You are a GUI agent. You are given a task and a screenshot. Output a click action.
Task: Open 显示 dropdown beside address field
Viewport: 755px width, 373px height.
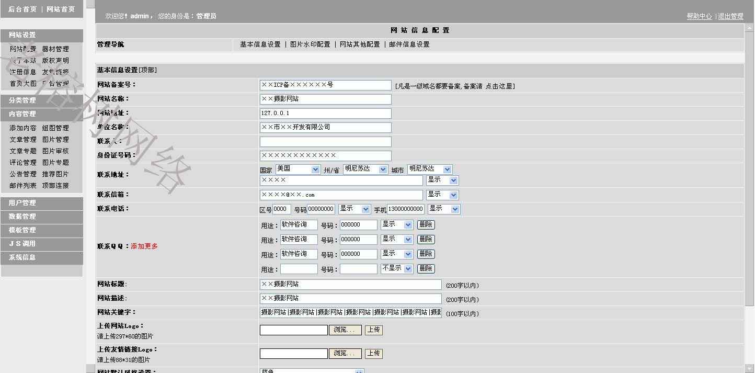pos(442,180)
